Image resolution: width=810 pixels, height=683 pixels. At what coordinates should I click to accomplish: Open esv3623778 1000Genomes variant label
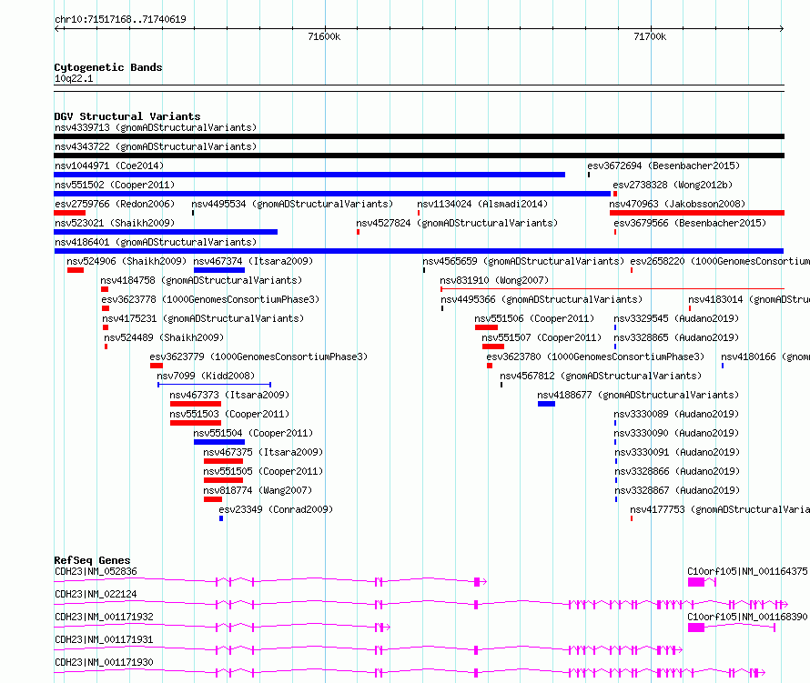210,299
